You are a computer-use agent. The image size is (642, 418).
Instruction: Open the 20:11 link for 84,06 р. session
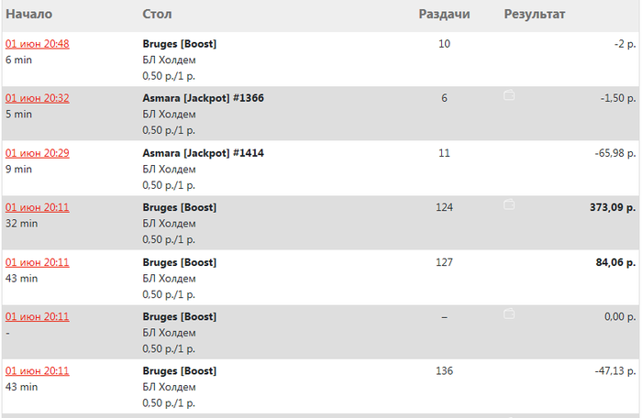click(x=38, y=262)
